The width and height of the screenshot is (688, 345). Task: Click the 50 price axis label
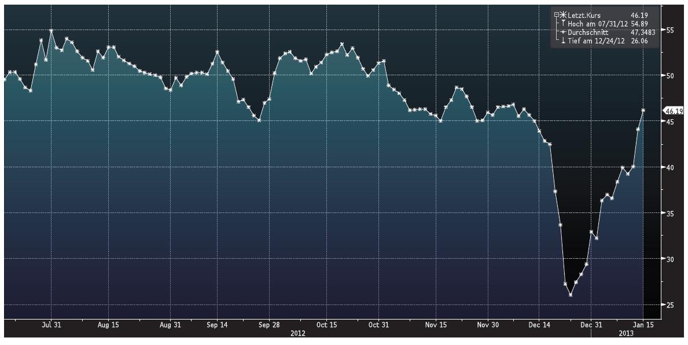pos(669,76)
